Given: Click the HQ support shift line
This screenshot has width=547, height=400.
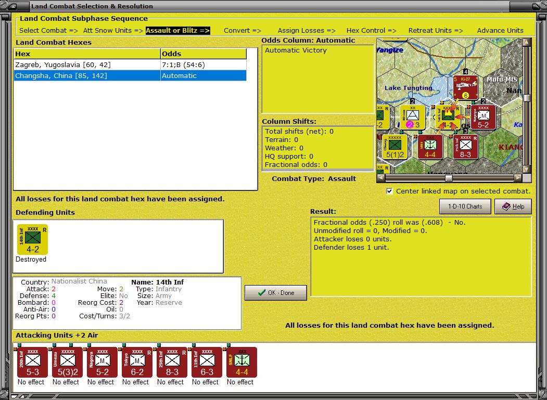Looking at the screenshot, I should click(x=289, y=156).
